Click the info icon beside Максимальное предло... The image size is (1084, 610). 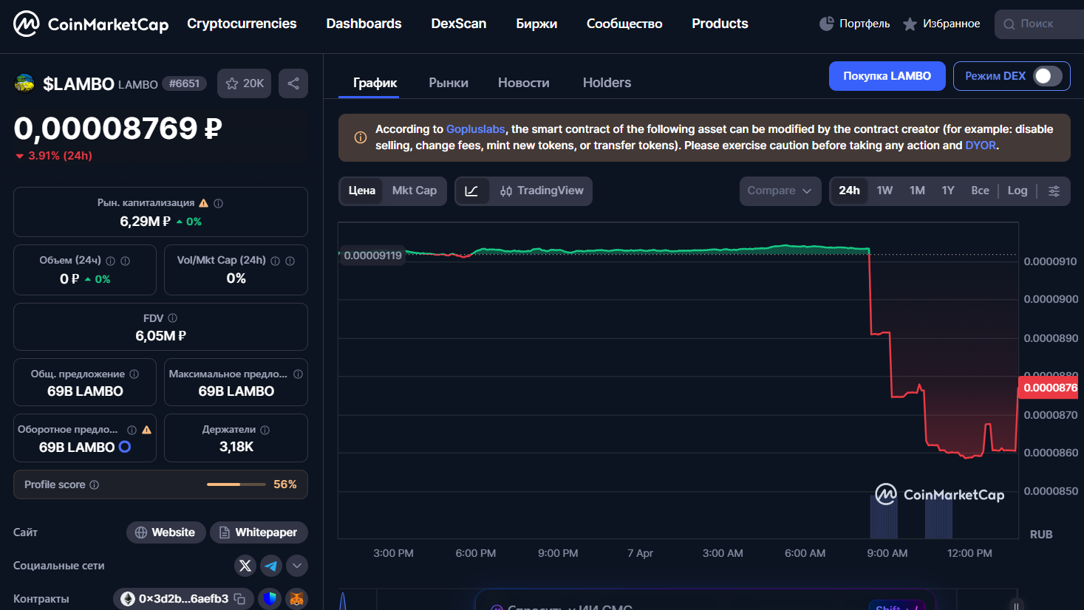(x=299, y=374)
